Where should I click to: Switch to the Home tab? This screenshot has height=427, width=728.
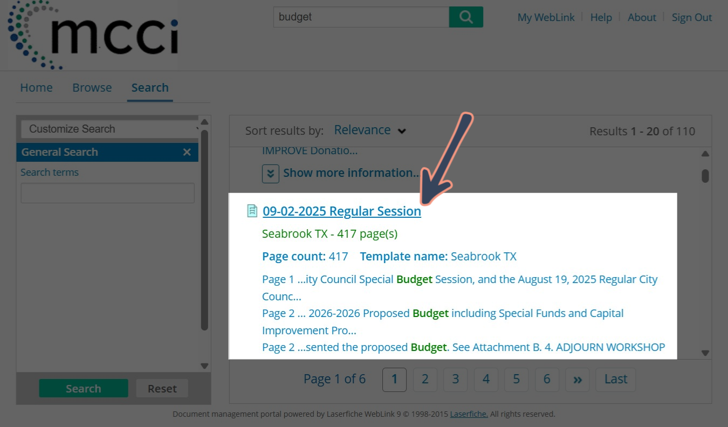pos(36,88)
